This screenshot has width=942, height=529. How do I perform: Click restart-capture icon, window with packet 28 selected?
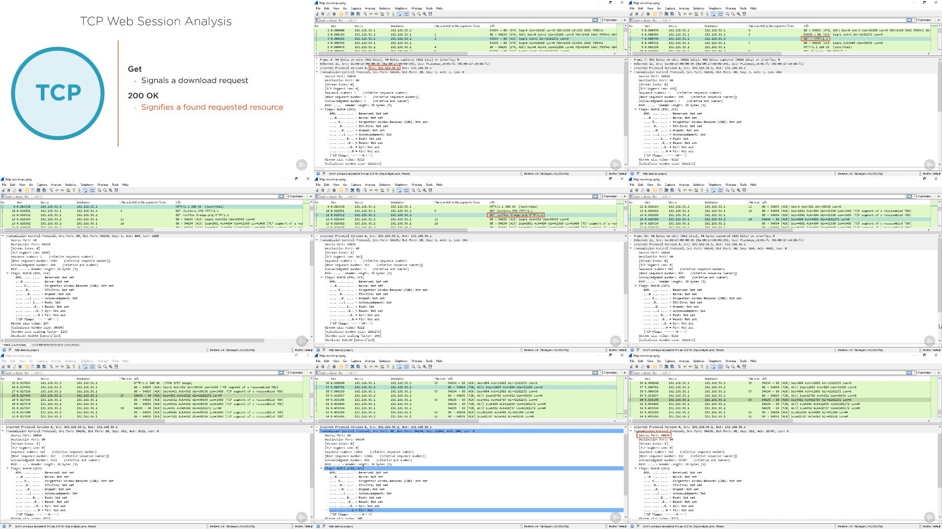point(14,366)
